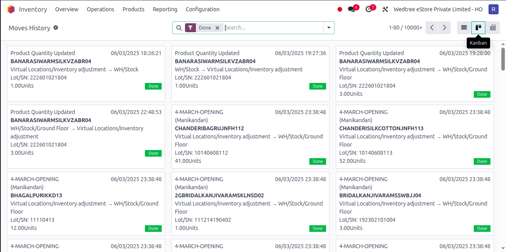The width and height of the screenshot is (506, 252).
Task: Open the CHANDERIBAGRUJNFH112 move card
Action: [x=250, y=136]
